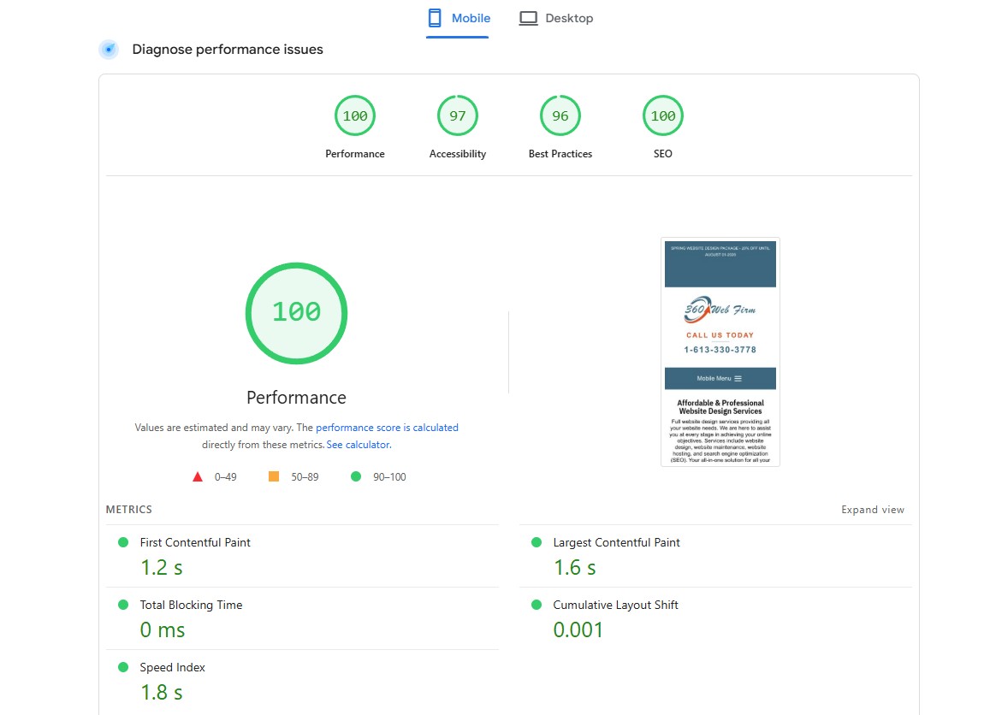The image size is (996, 715).
Task: Open the performance score is calculated link
Action: coord(385,427)
